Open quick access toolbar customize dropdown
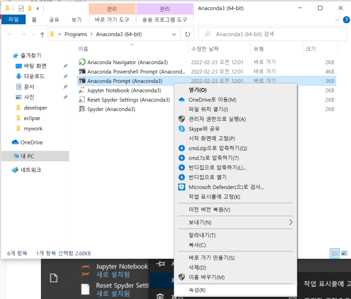The height and width of the screenshot is (299, 351). click(x=37, y=9)
